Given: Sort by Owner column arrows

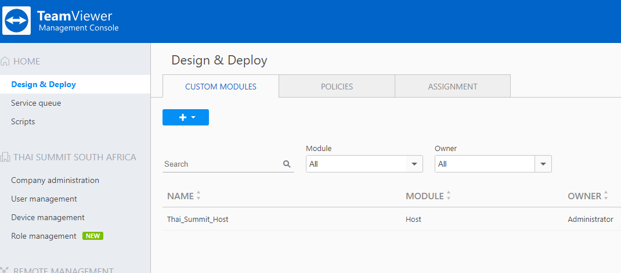Looking at the screenshot, I should click(x=606, y=196).
